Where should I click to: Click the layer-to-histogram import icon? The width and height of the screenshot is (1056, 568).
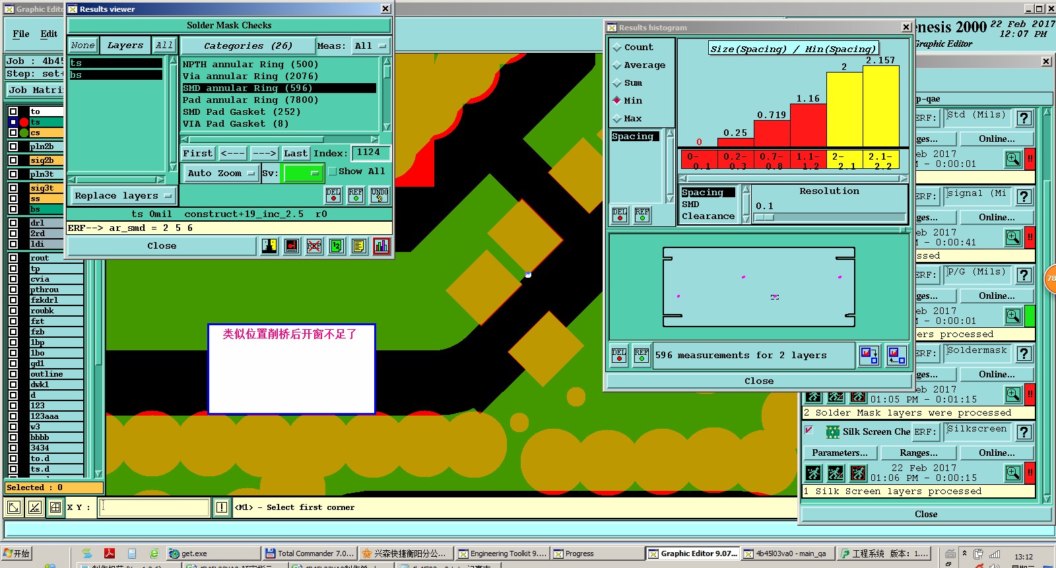[896, 356]
